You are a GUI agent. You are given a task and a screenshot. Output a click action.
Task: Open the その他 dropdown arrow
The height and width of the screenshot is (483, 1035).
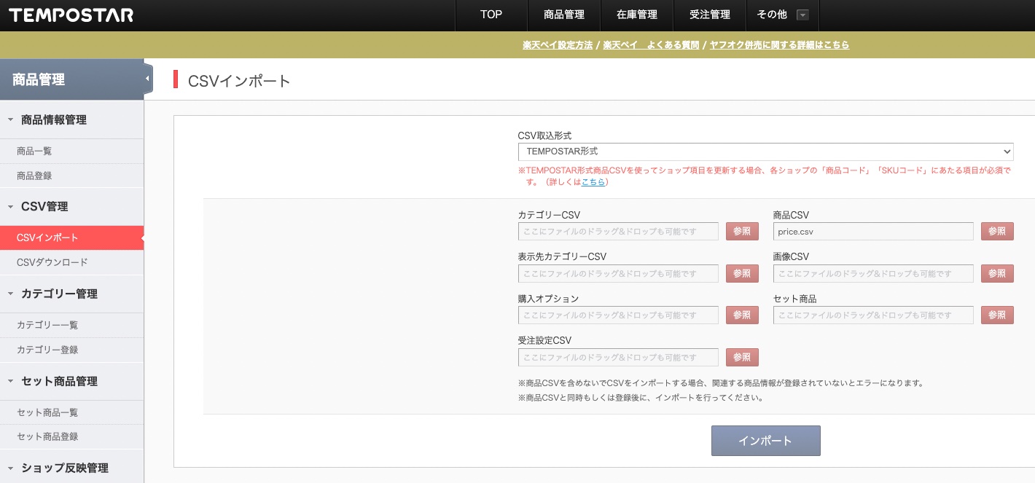(x=802, y=15)
